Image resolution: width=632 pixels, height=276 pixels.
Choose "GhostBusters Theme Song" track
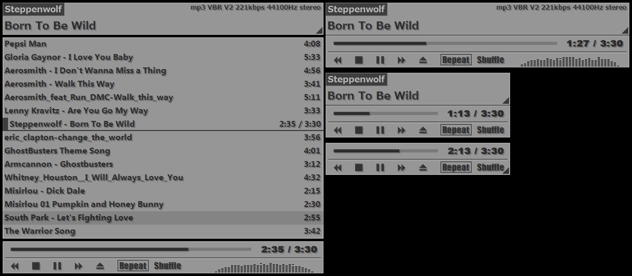(163, 151)
